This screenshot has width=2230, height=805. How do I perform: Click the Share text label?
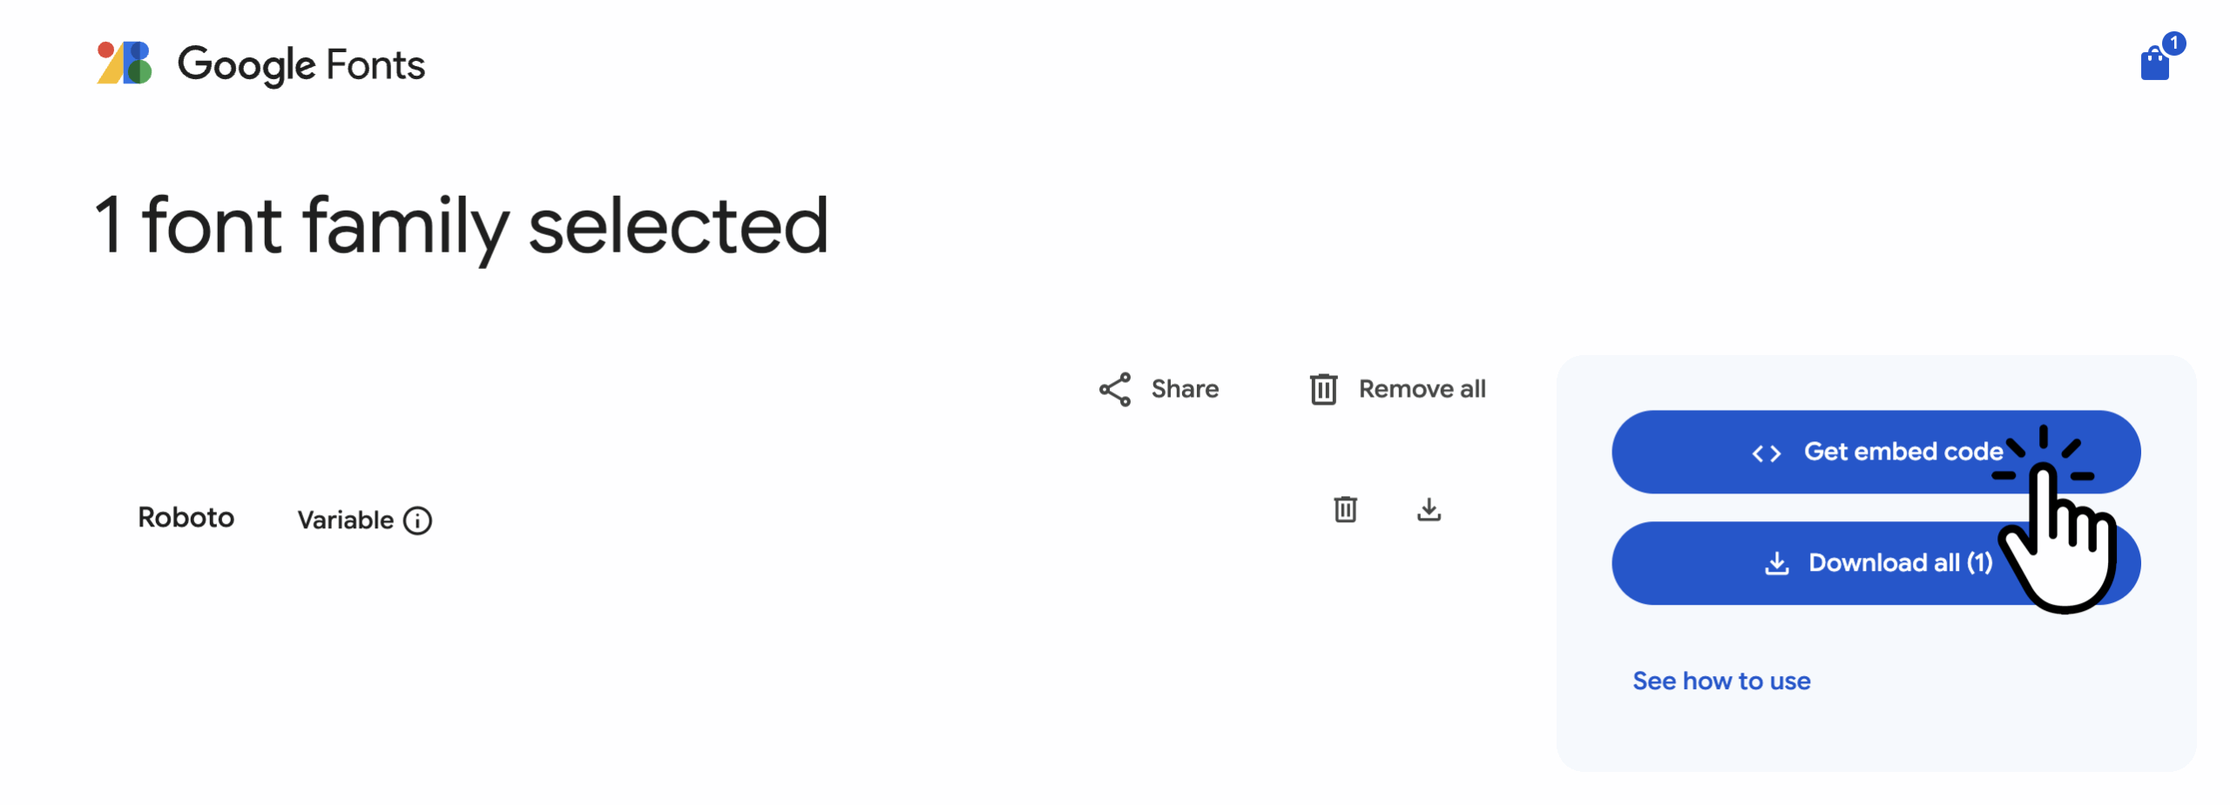click(1185, 389)
